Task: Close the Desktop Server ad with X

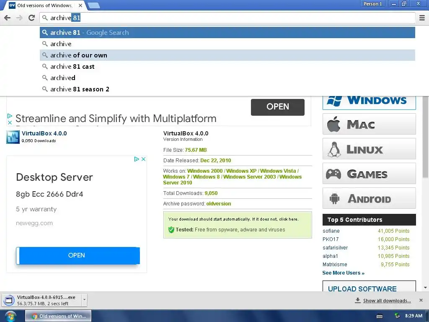Action: pos(143,159)
